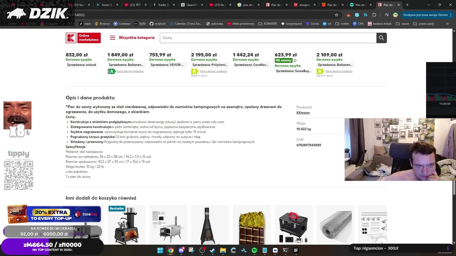
Task: Open the black cone fireplace thumbnail
Action: coord(210,225)
